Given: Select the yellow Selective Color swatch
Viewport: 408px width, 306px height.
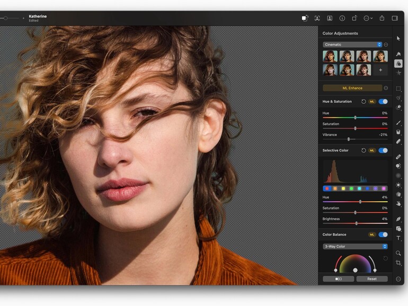Looking at the screenshot, I should [x=343, y=188].
